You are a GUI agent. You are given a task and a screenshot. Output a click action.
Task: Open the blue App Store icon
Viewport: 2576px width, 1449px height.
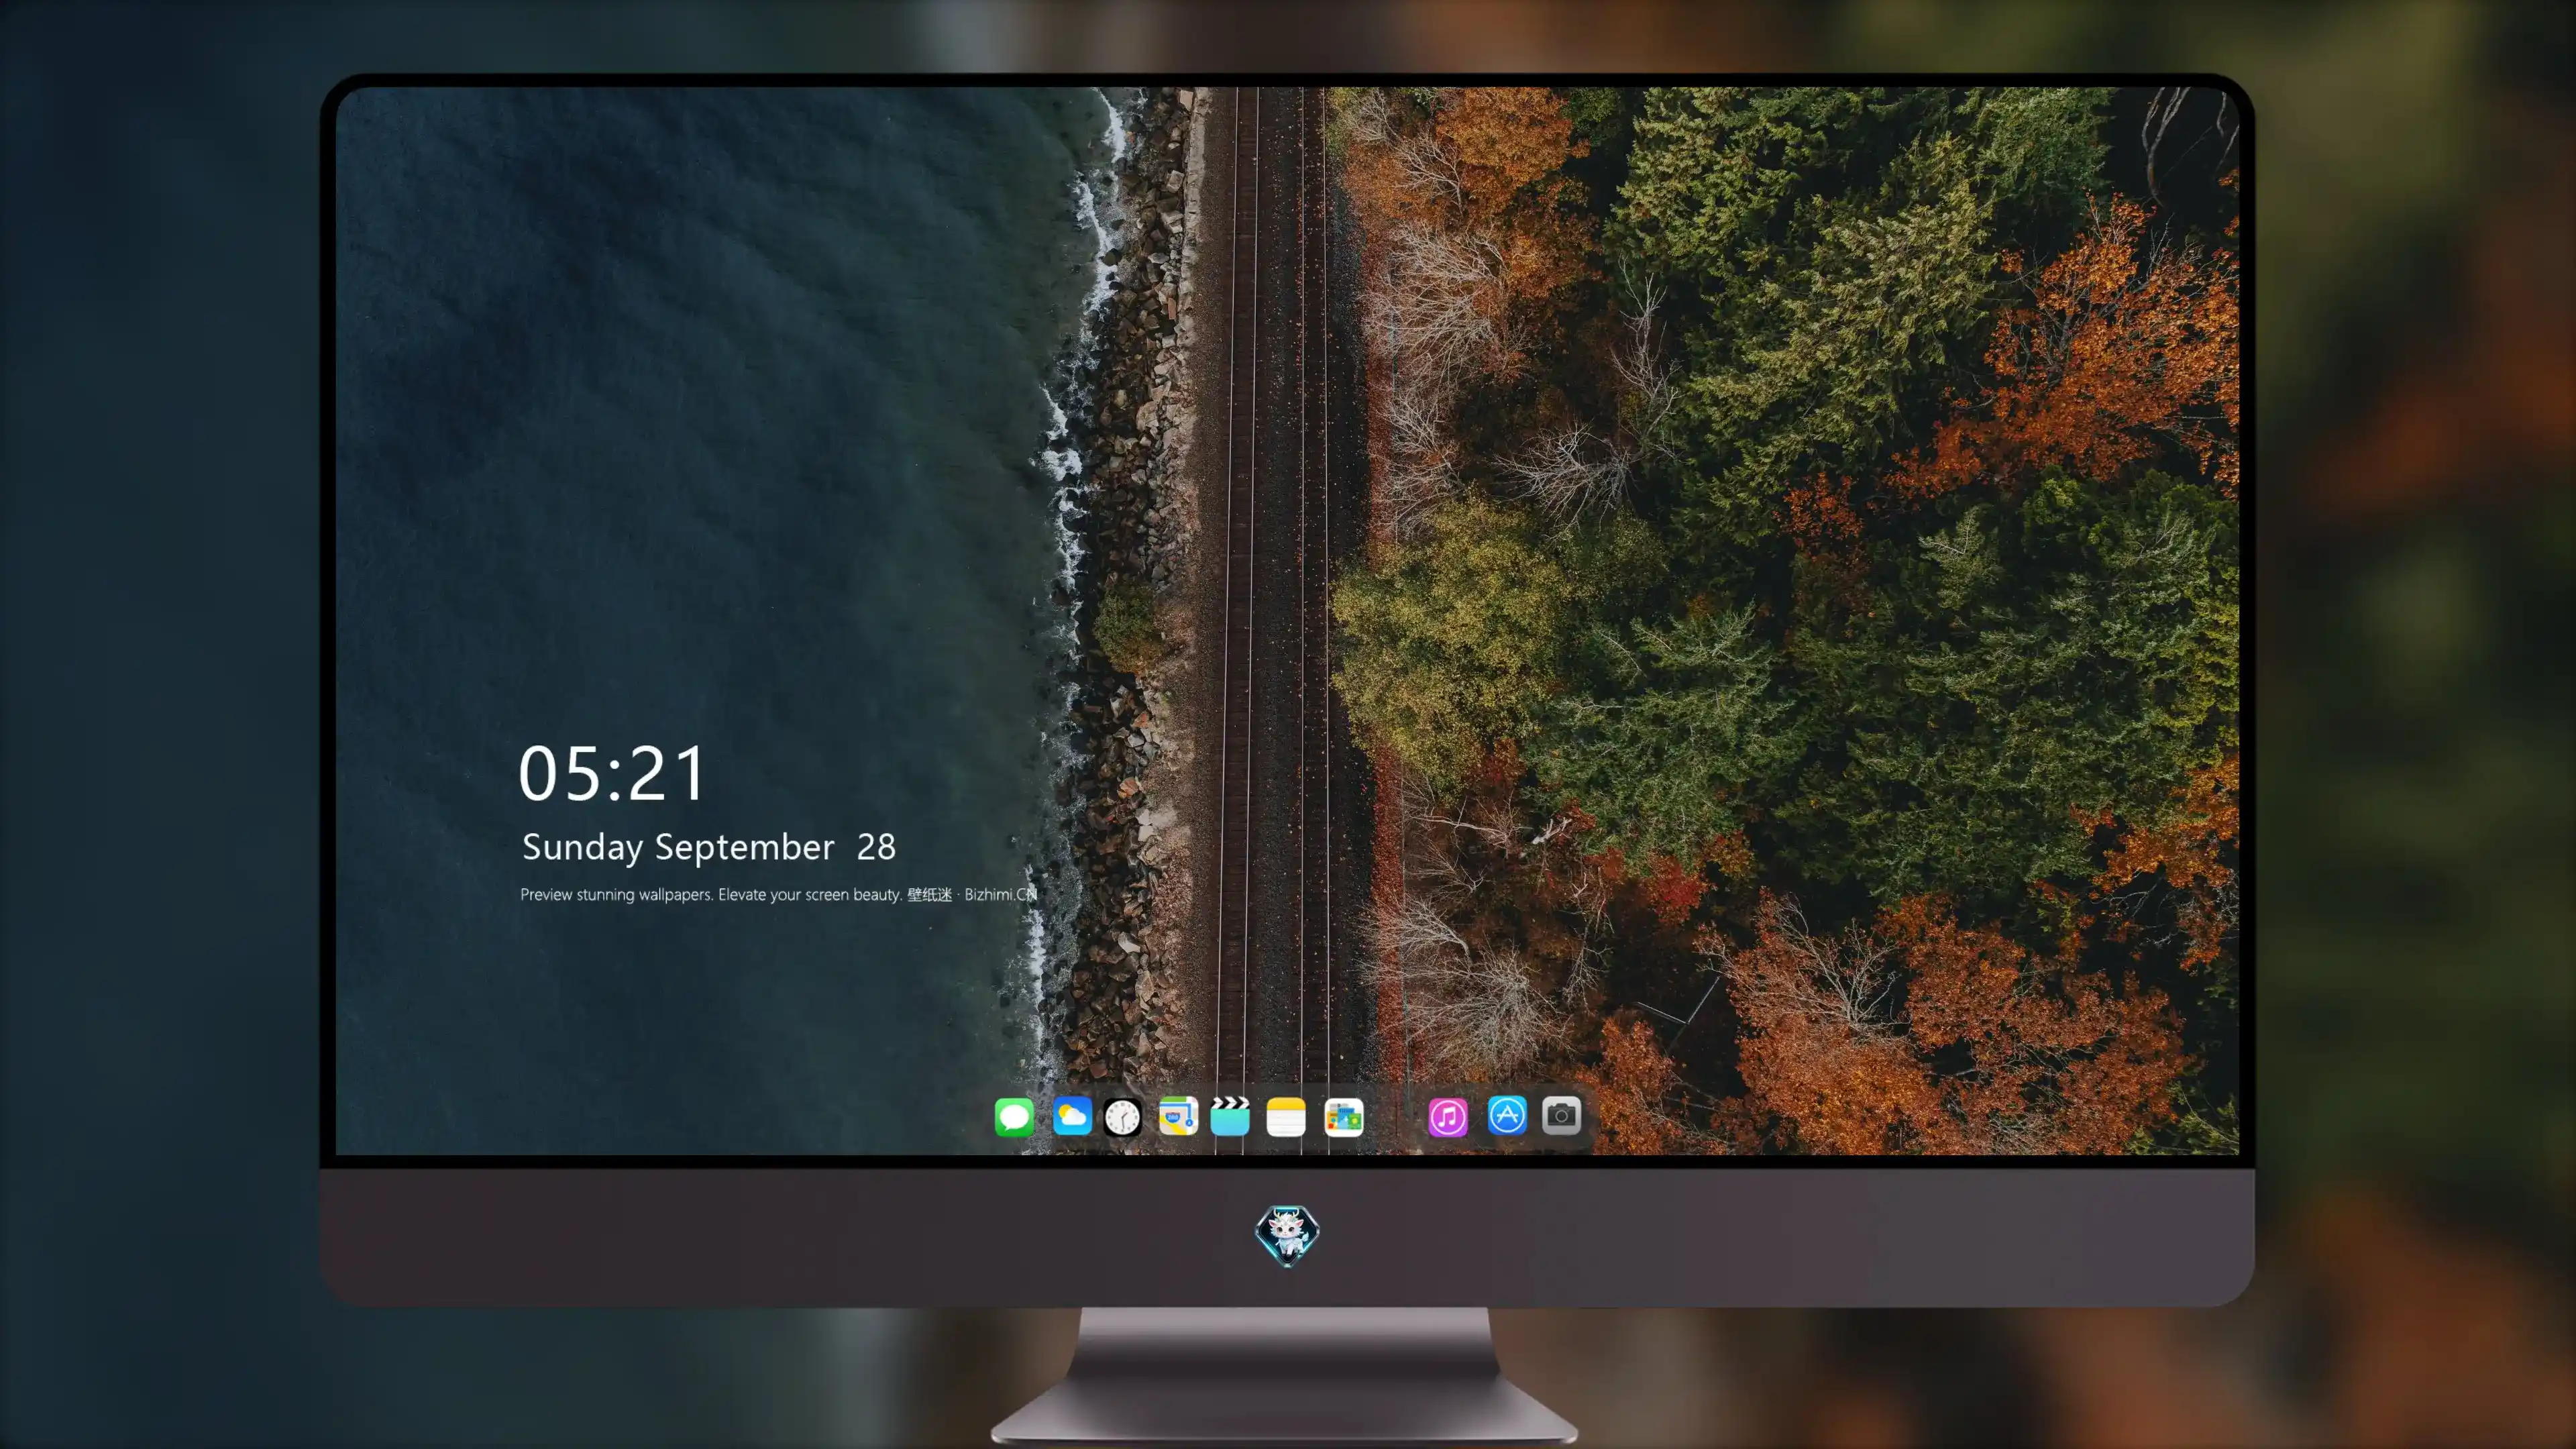[x=1507, y=1115]
